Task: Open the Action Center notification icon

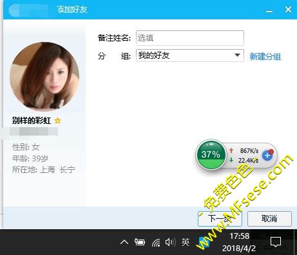Action: [276, 242]
